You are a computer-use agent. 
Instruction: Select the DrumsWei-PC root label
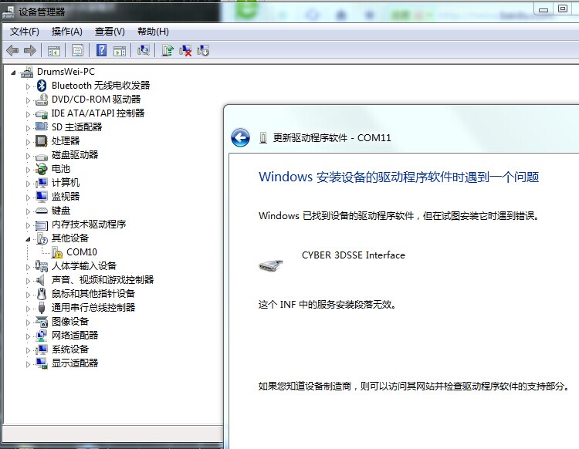pos(66,72)
